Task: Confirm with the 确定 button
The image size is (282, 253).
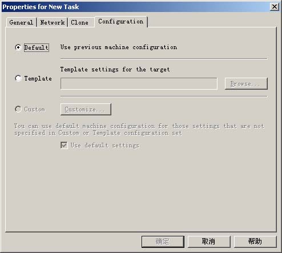Action: [x=163, y=242]
